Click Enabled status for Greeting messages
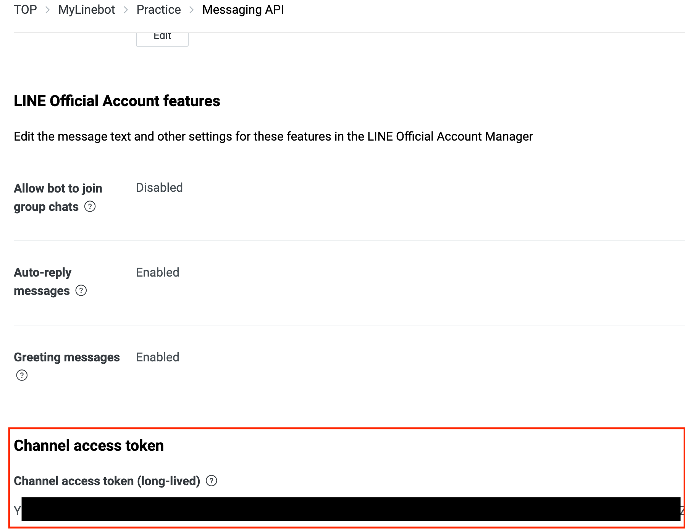 (158, 357)
